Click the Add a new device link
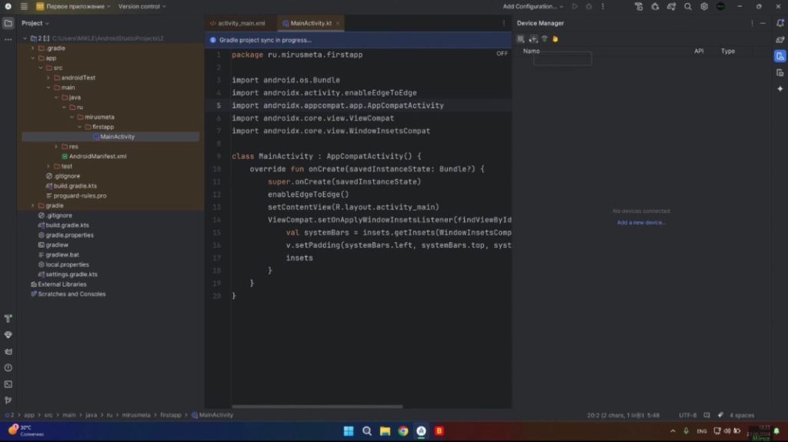The height and width of the screenshot is (442, 788). pyautogui.click(x=641, y=223)
